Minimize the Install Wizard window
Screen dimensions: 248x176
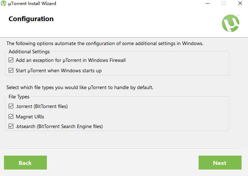click(207, 4)
